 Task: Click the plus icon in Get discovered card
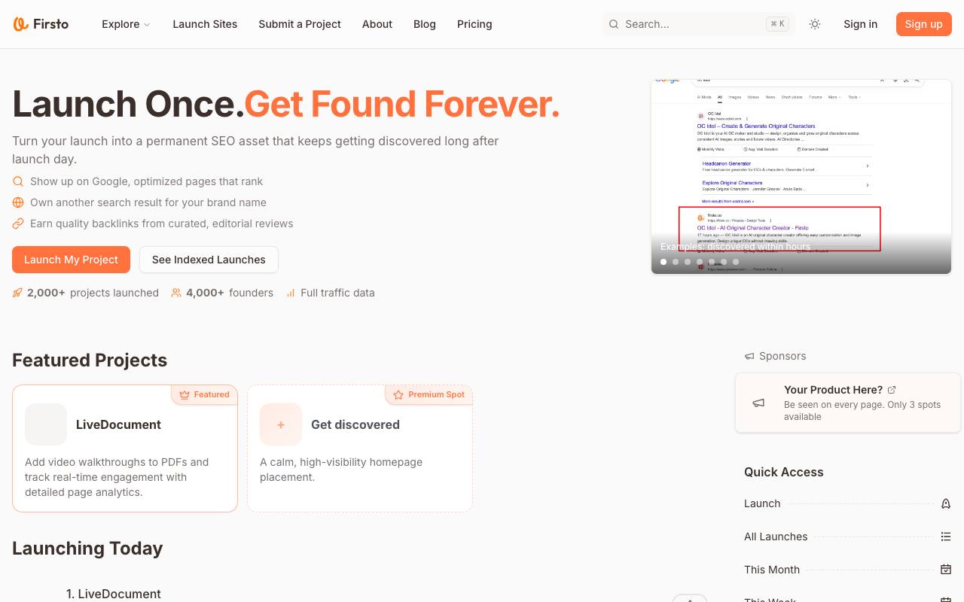click(x=281, y=424)
